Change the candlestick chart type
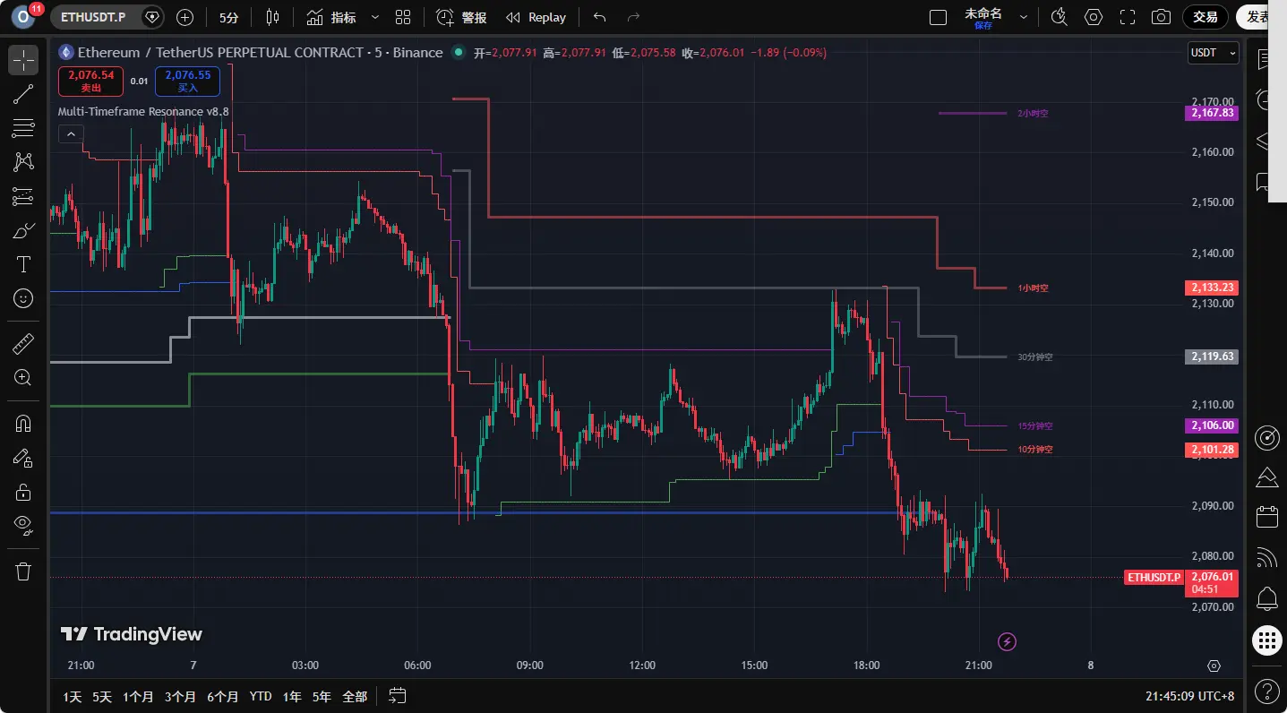 click(x=273, y=17)
